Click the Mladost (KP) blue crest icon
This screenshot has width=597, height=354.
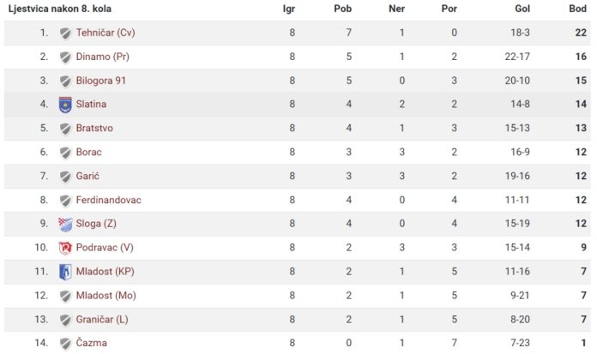[x=65, y=272]
